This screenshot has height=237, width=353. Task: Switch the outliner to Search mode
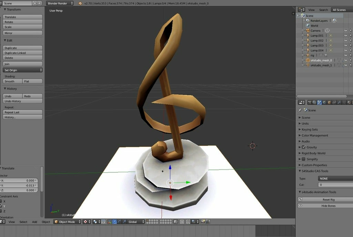coord(323,10)
